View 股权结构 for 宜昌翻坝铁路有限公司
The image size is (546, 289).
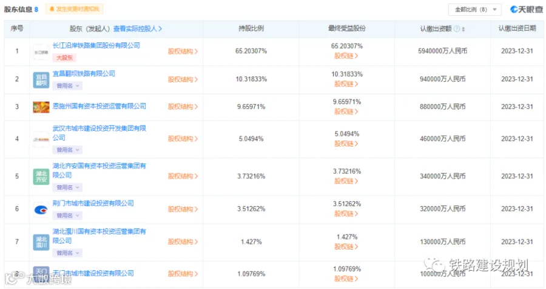(183, 79)
